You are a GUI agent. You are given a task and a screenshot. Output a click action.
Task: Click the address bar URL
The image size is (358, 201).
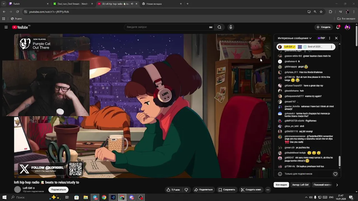coord(49,12)
